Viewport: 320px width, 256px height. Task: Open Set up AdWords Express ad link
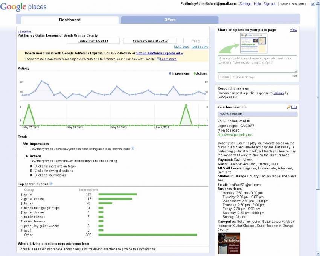tap(159, 53)
